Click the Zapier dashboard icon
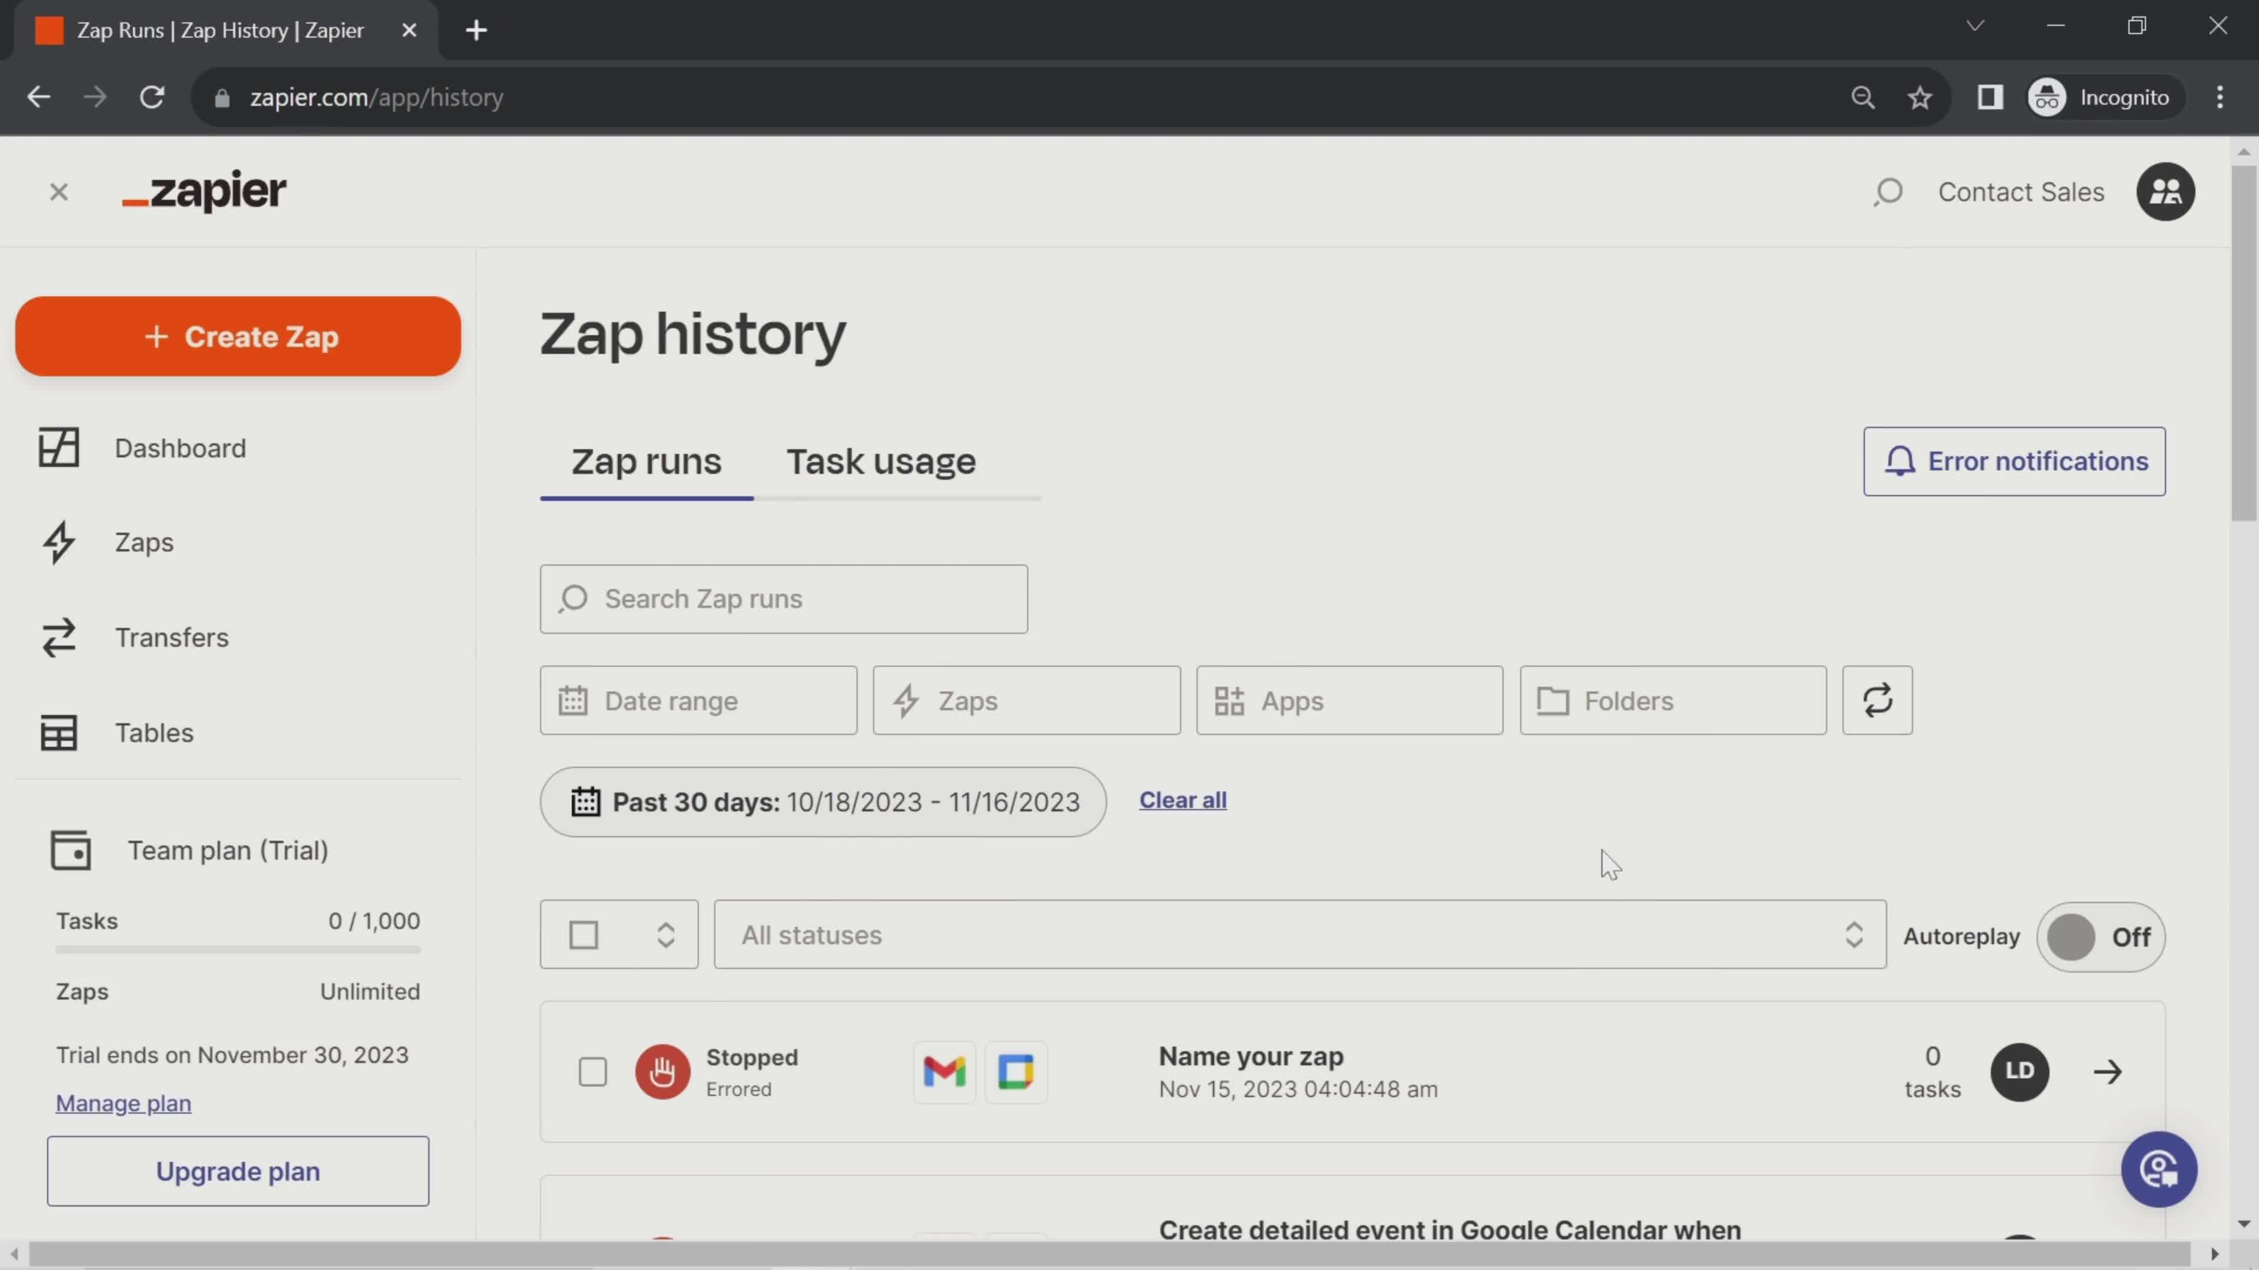Screen dimensions: 2259x1270 coord(59,448)
